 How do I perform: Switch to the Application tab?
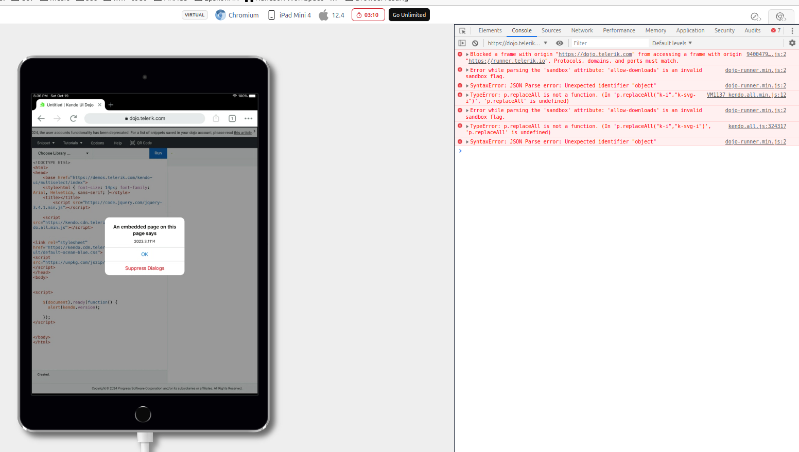click(x=690, y=30)
